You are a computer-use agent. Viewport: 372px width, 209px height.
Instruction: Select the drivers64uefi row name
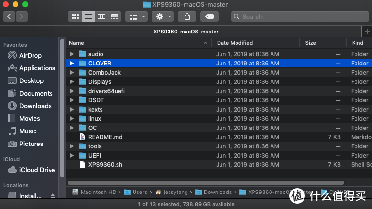coord(106,91)
